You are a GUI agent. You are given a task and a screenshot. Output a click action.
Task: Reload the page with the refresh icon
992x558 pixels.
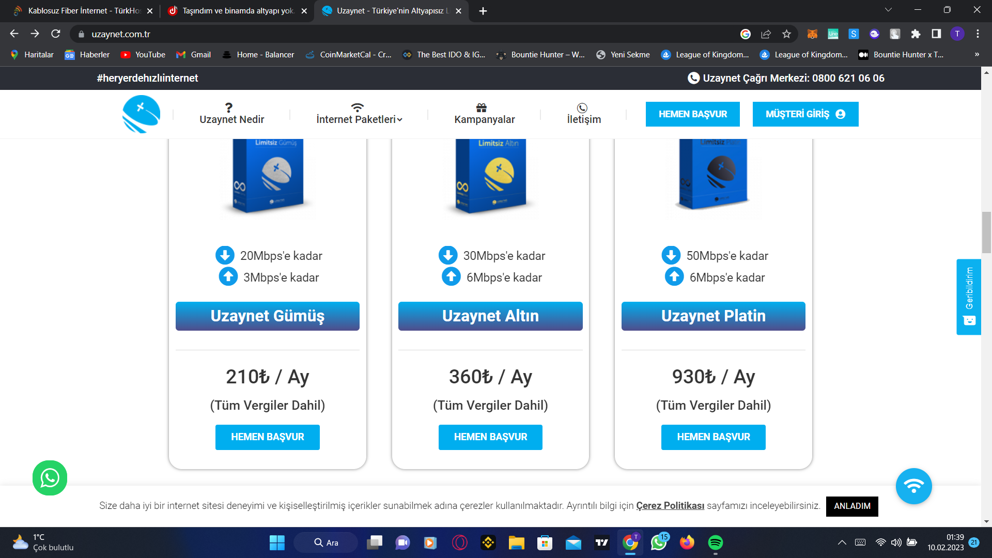(x=56, y=34)
